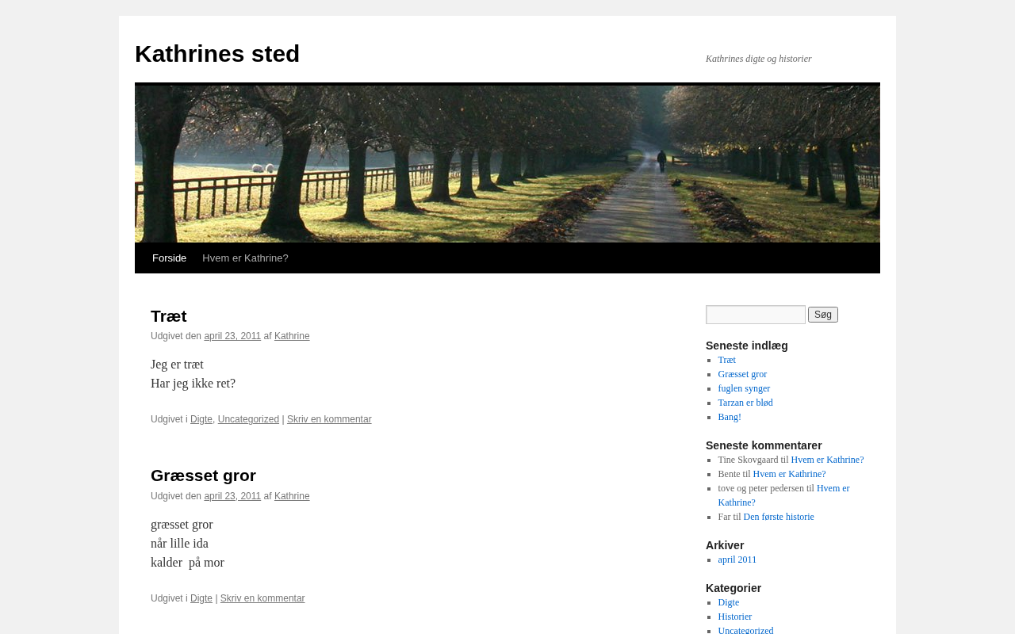Select the poem line 'kalder på mor'
The height and width of the screenshot is (634, 1015).
tap(187, 563)
